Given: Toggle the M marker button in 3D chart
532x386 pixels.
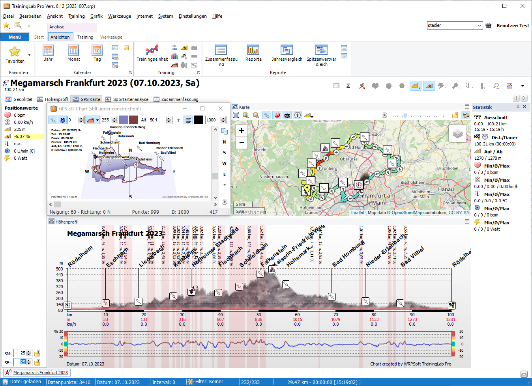Looking at the screenshot, I should (62, 120).
